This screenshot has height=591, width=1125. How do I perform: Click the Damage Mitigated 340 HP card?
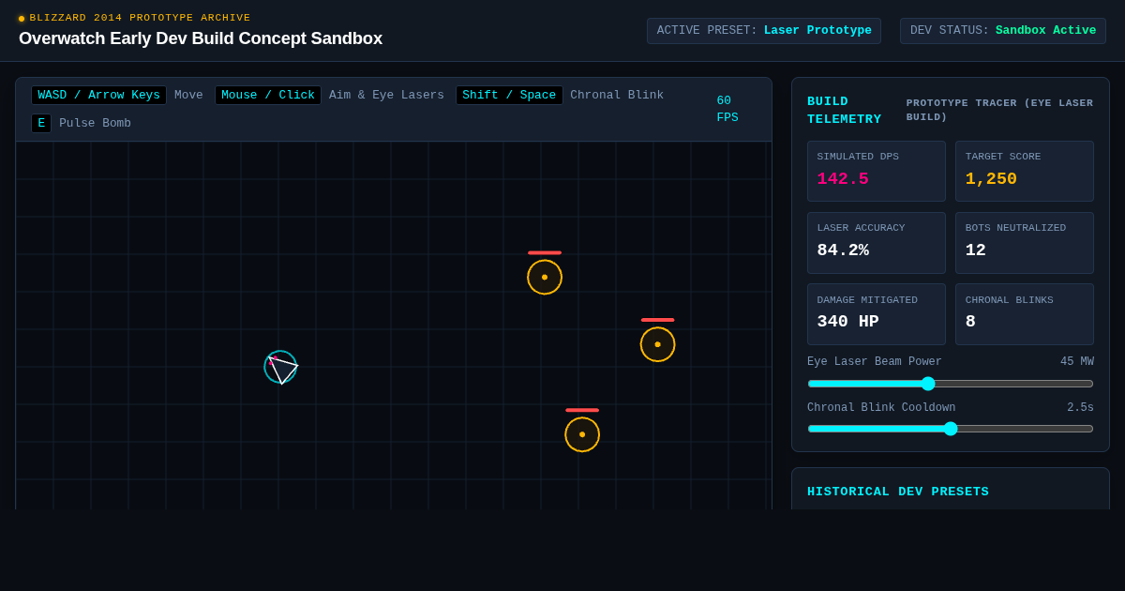click(x=877, y=314)
